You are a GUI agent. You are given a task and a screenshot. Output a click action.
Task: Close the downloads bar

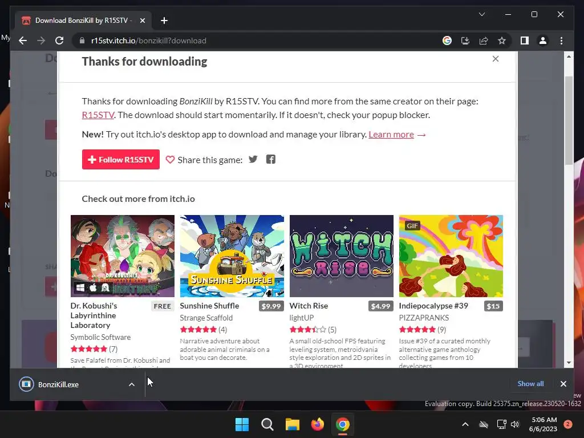[563, 384]
